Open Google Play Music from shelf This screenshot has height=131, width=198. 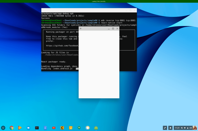(20, 128)
